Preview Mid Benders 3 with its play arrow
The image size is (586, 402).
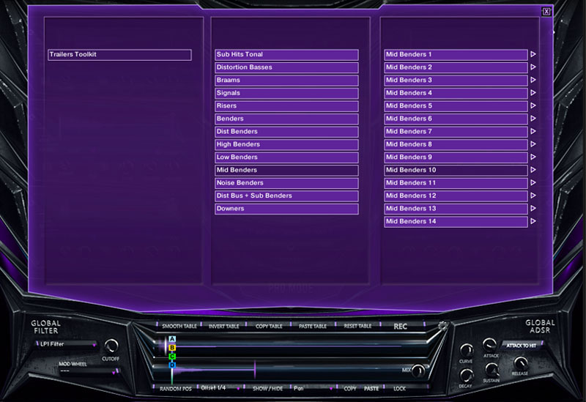533,80
